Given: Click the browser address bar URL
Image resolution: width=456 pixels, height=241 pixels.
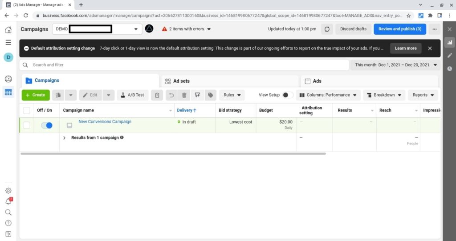Looking at the screenshot, I should pos(223,16).
